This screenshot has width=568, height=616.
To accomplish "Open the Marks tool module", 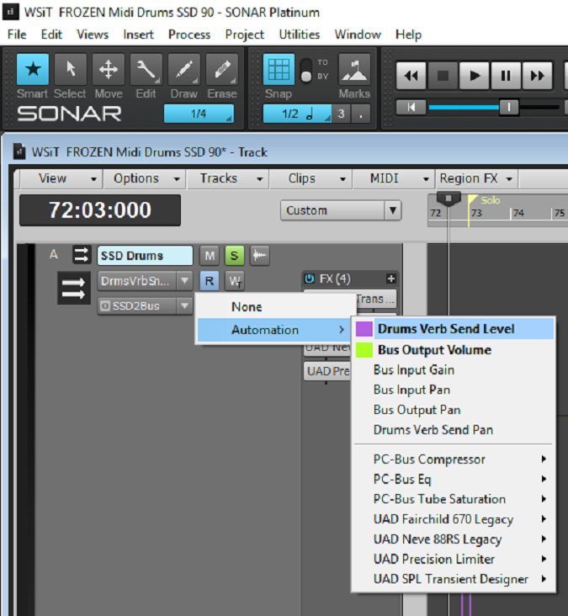I will point(354,70).
